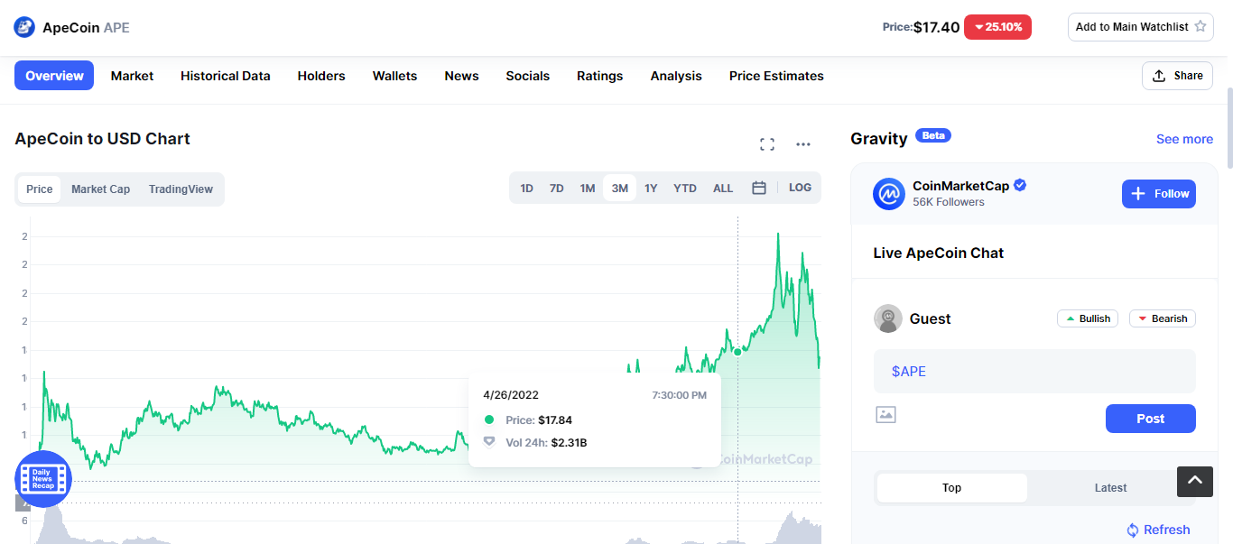Toggle Bullish sentiment
The image size is (1233, 544).
[x=1088, y=318]
